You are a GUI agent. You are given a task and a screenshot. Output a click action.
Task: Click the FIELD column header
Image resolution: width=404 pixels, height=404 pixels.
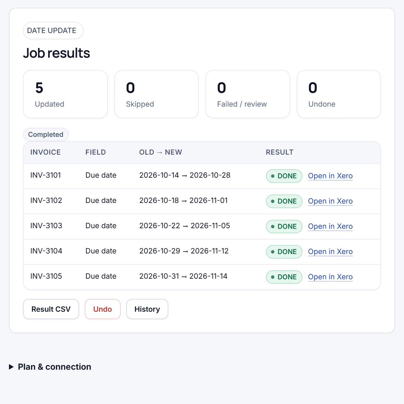(x=96, y=152)
